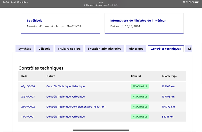Select the Situation administrative tab
This screenshot has width=202, height=132.
point(105,49)
